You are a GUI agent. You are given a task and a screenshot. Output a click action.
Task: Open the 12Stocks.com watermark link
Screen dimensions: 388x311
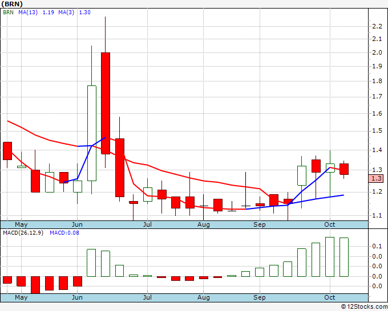363,306
